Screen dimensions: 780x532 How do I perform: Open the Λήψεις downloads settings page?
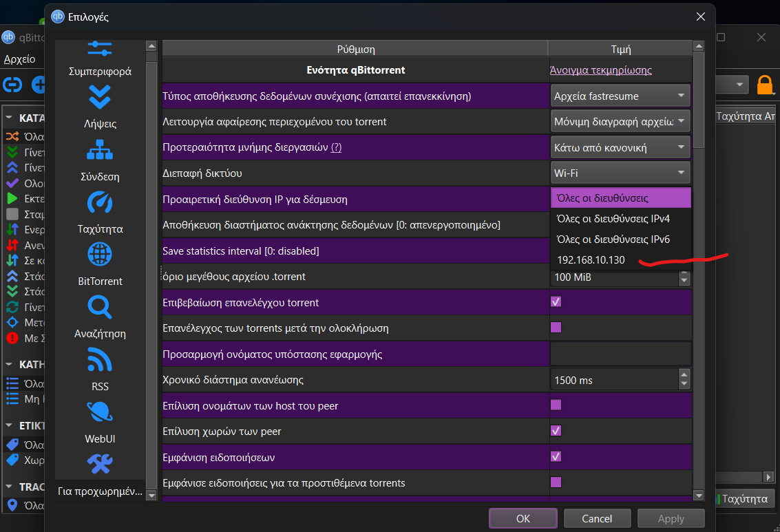coord(100,107)
